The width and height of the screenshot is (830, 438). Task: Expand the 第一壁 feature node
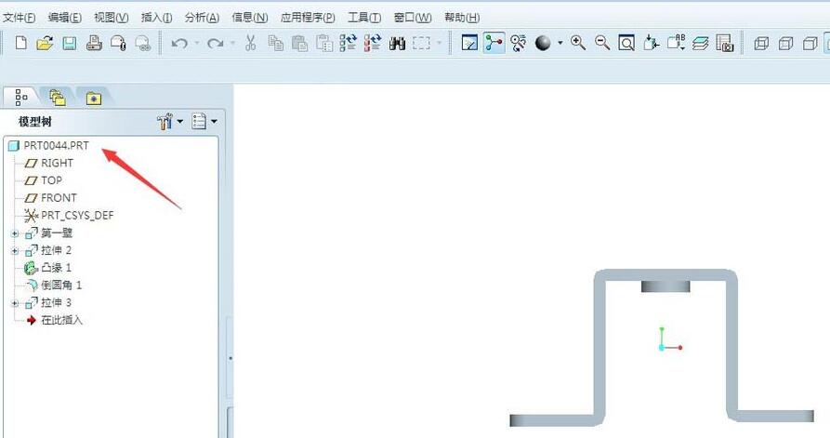(x=15, y=233)
